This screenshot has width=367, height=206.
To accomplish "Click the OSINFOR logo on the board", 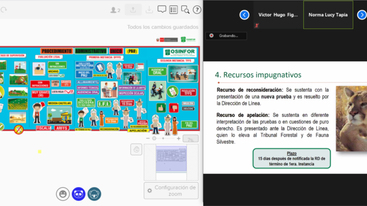I will tap(180, 53).
